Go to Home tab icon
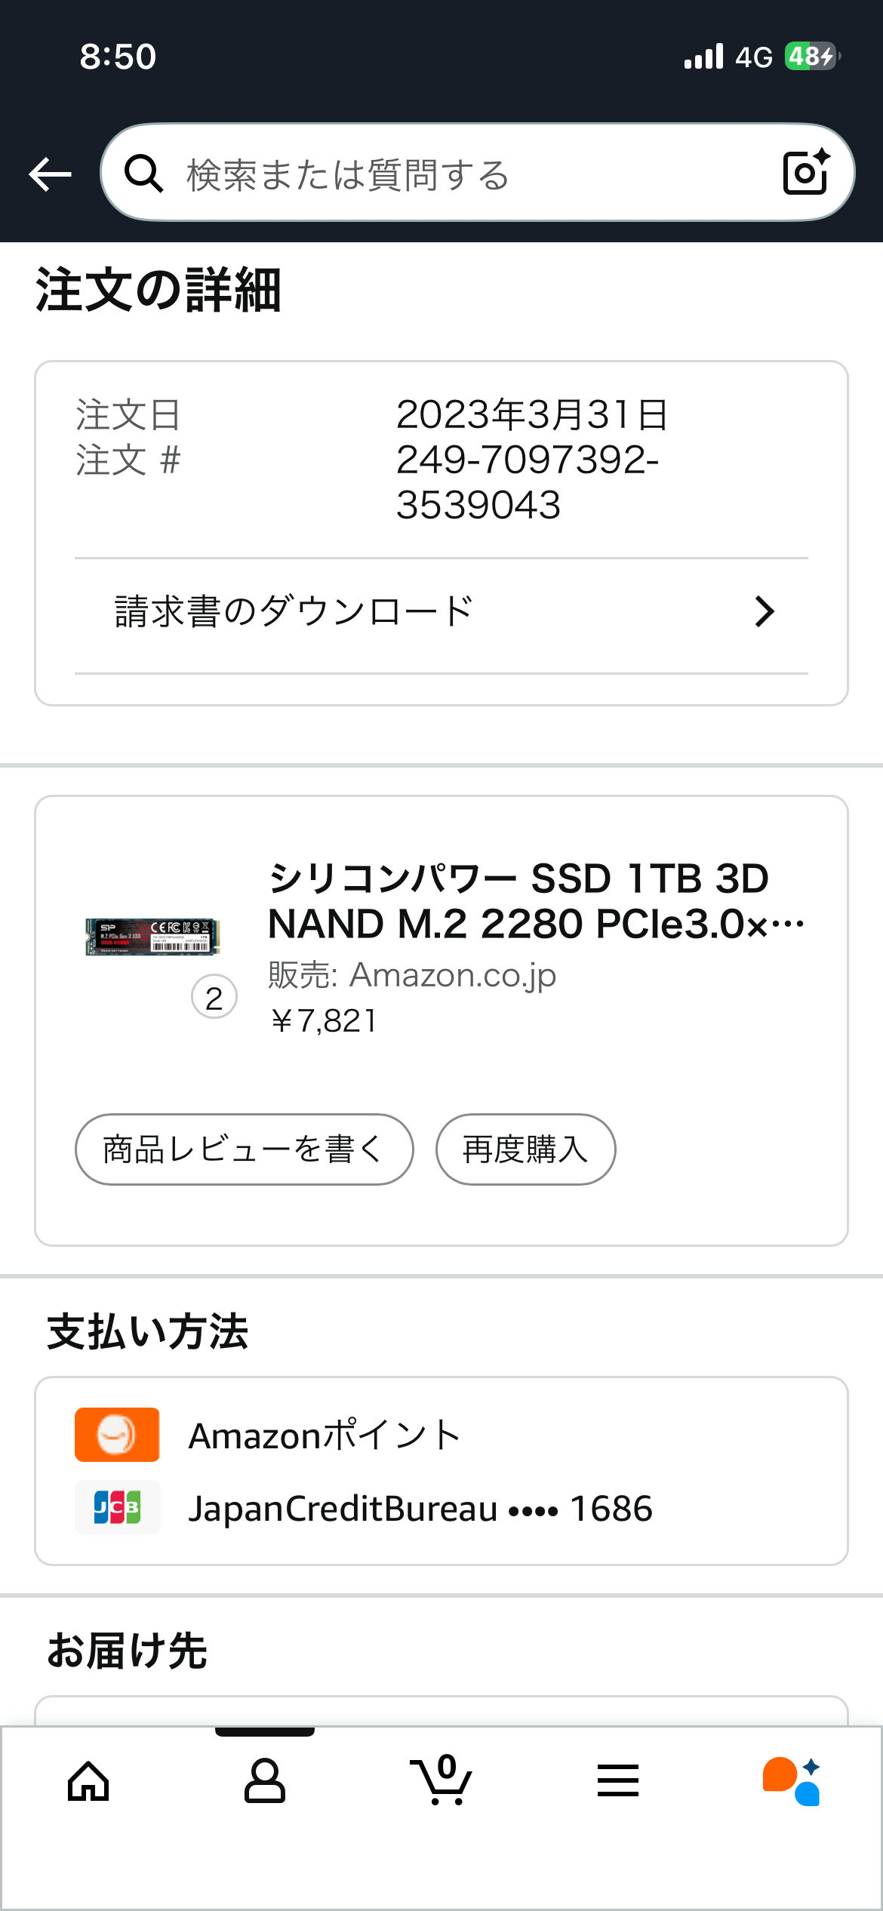 coord(89,1781)
